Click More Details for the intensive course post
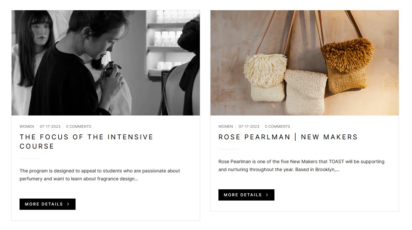Image resolution: width=412 pixels, height=230 pixels. (47, 204)
